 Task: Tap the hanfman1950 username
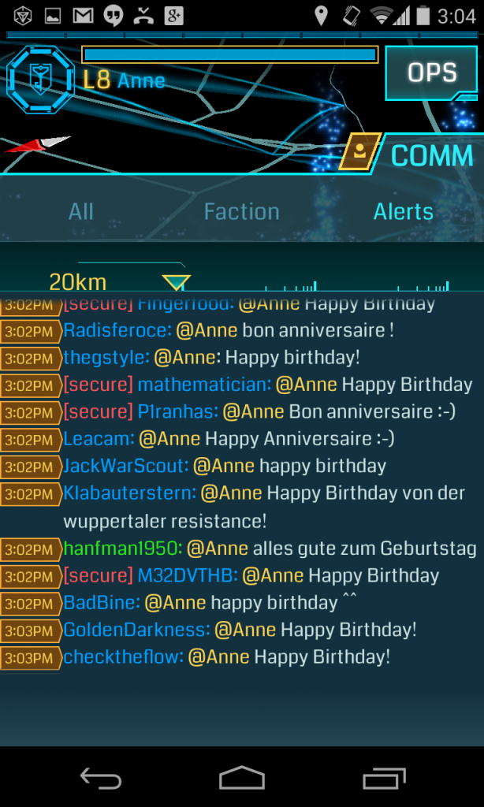click(x=123, y=549)
